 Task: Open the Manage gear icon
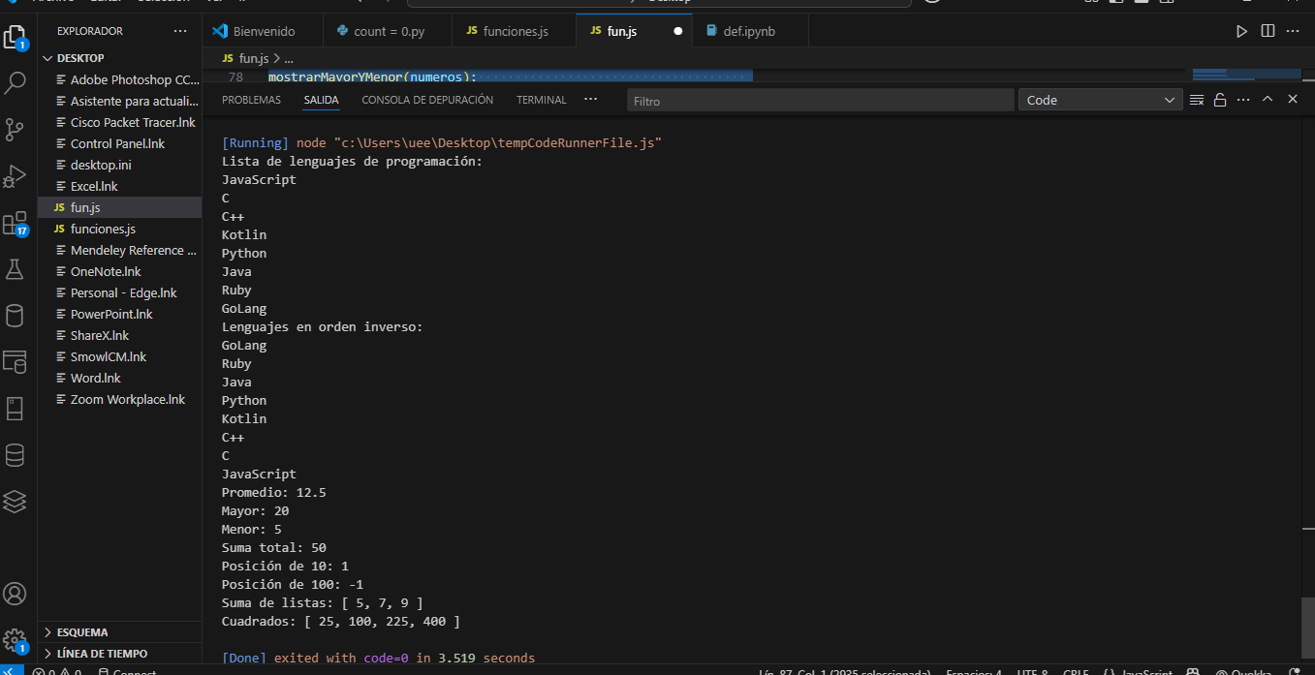[x=15, y=640]
